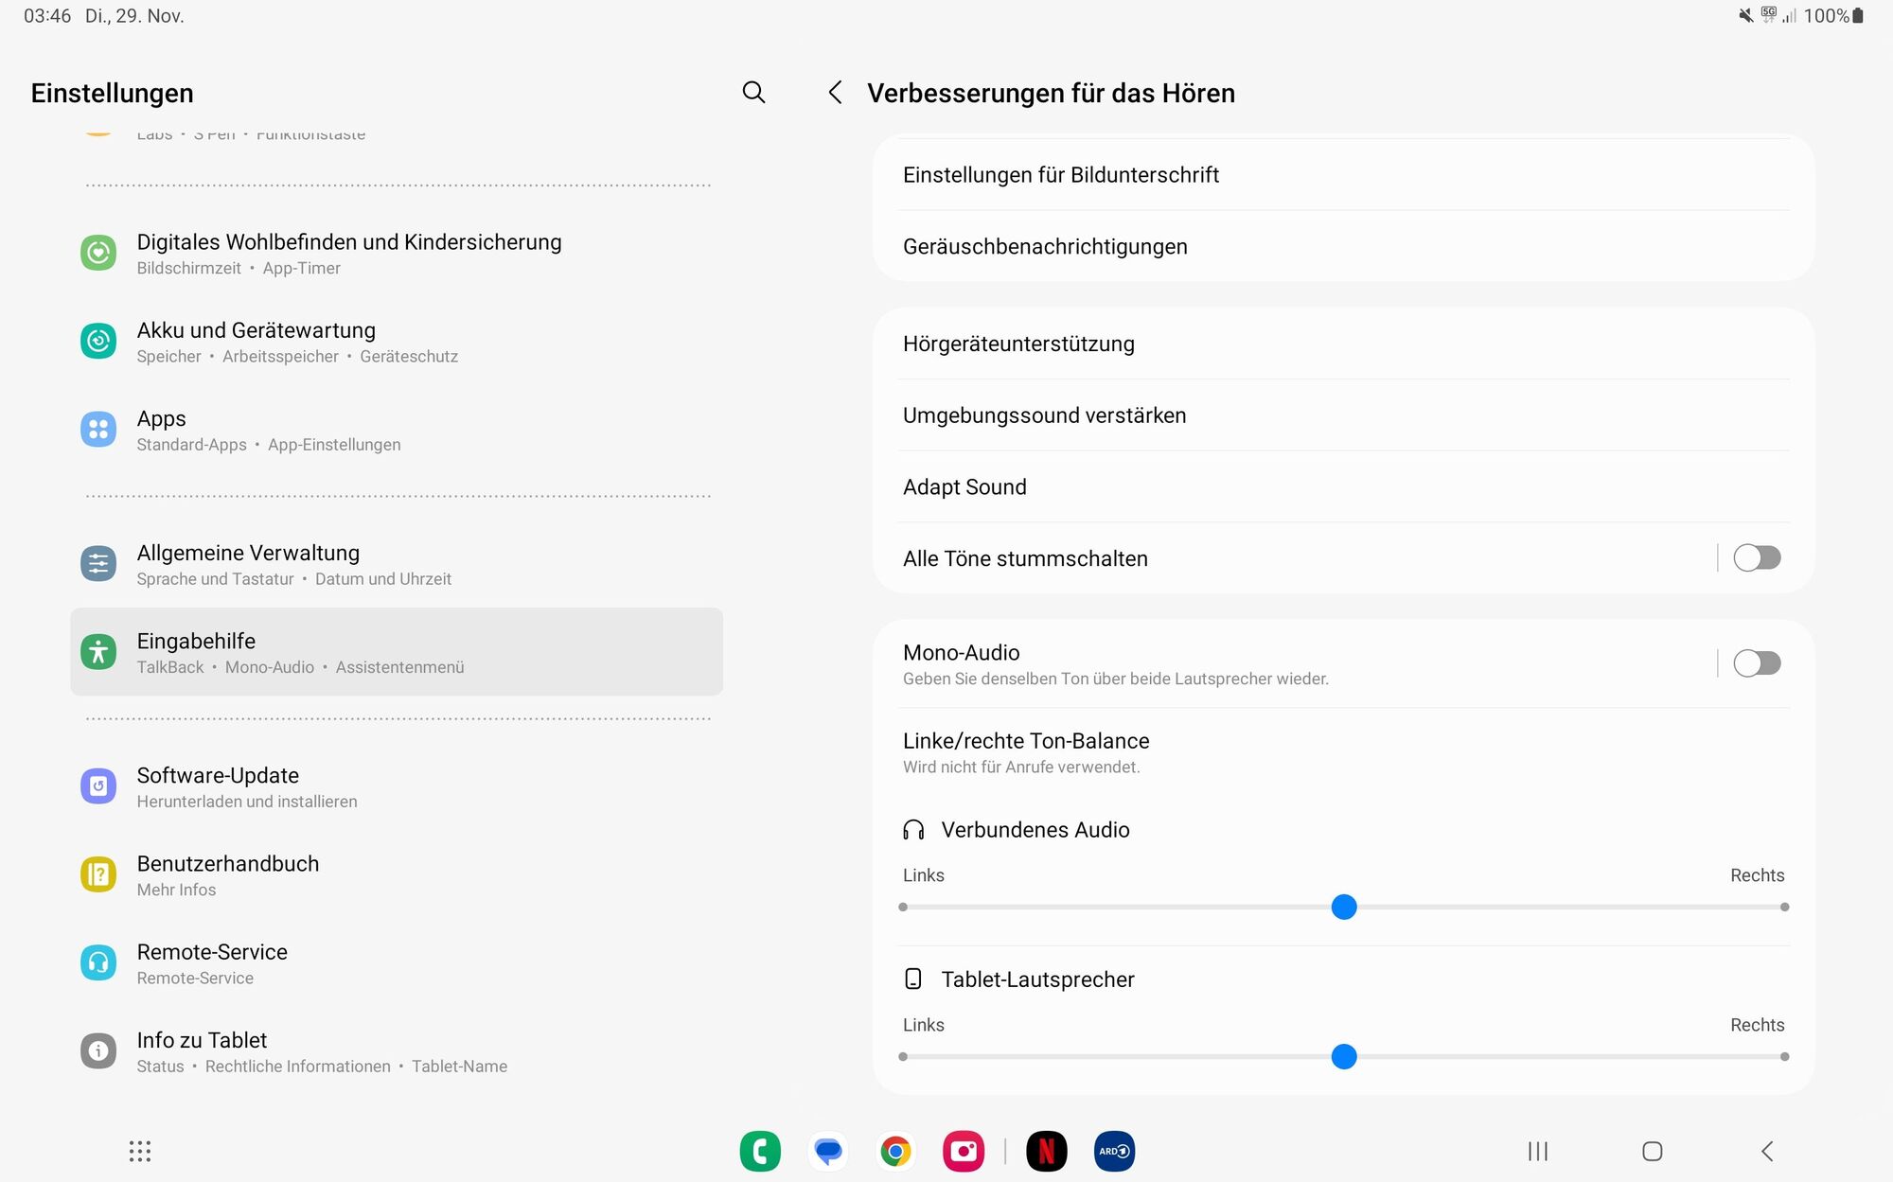The height and width of the screenshot is (1182, 1893).
Task: Open Software-Update entry
Action: (396, 786)
